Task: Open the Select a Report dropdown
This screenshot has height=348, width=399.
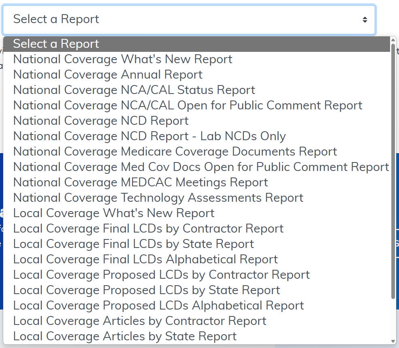Action: coord(189,19)
